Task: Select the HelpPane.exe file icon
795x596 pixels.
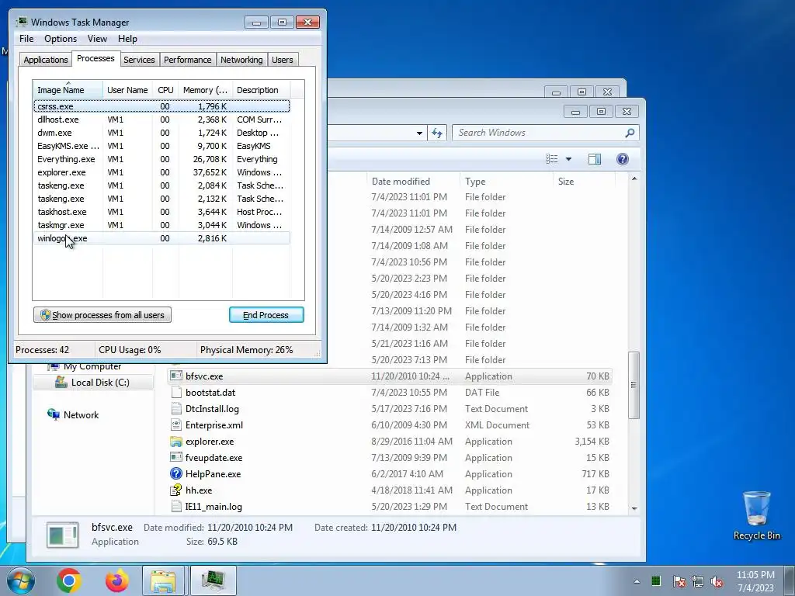Action: (x=176, y=474)
